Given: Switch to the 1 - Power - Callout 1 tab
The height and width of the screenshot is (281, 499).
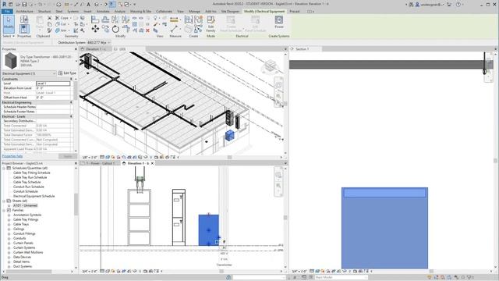Looking at the screenshot, I should [101, 163].
